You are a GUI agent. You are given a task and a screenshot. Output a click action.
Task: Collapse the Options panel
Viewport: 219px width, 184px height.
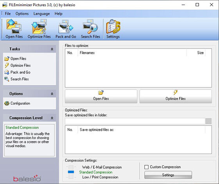[52, 94]
